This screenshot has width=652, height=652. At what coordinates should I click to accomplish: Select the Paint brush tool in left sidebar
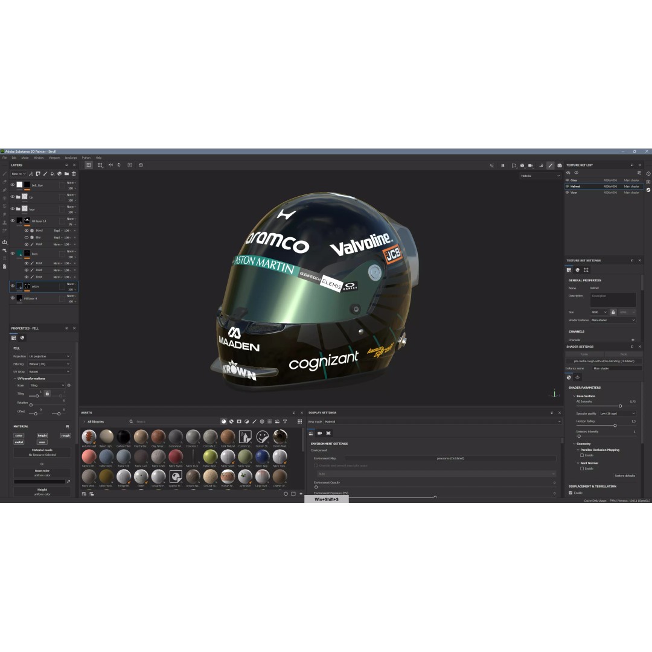pos(5,174)
